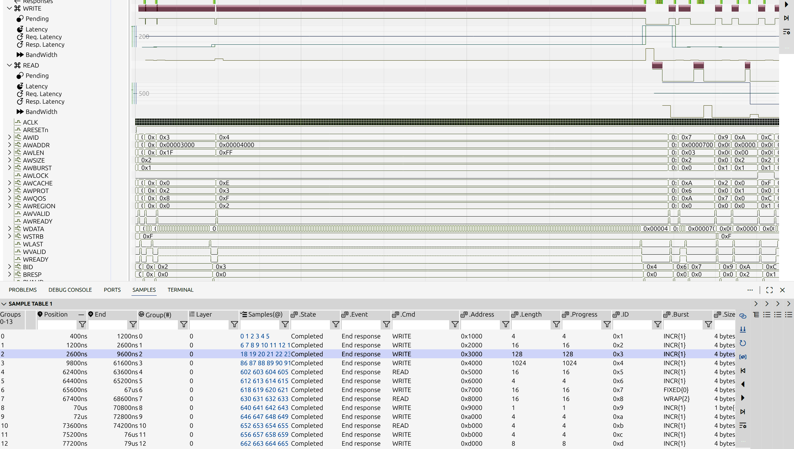Open the PROBLEMS tab
The height and width of the screenshot is (449, 794).
pos(23,290)
